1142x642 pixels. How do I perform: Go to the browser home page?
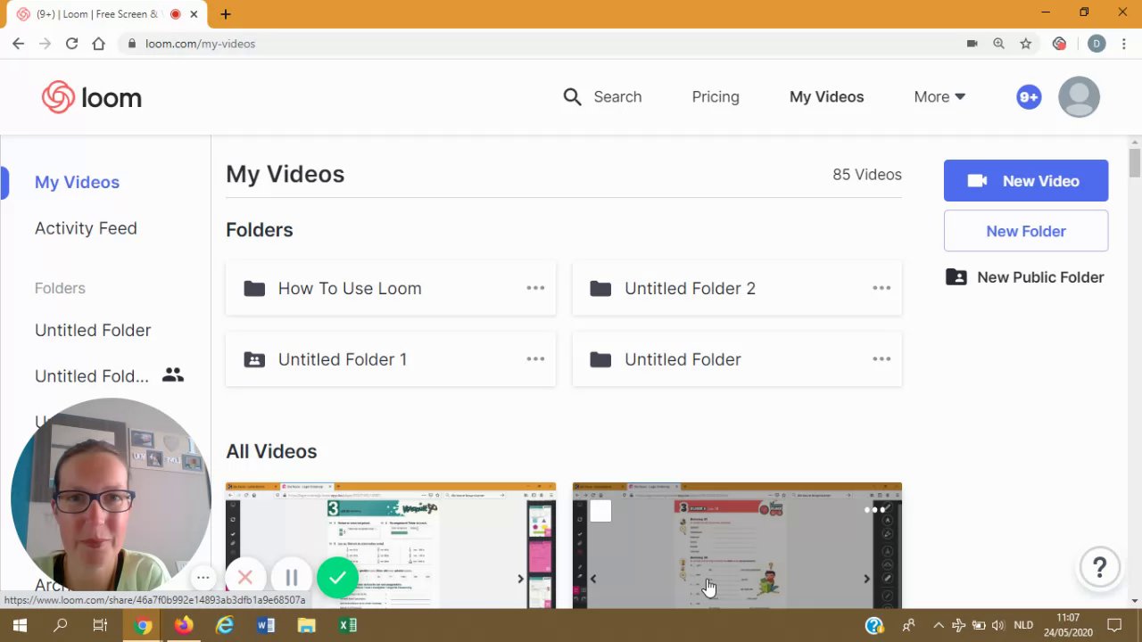coord(98,44)
